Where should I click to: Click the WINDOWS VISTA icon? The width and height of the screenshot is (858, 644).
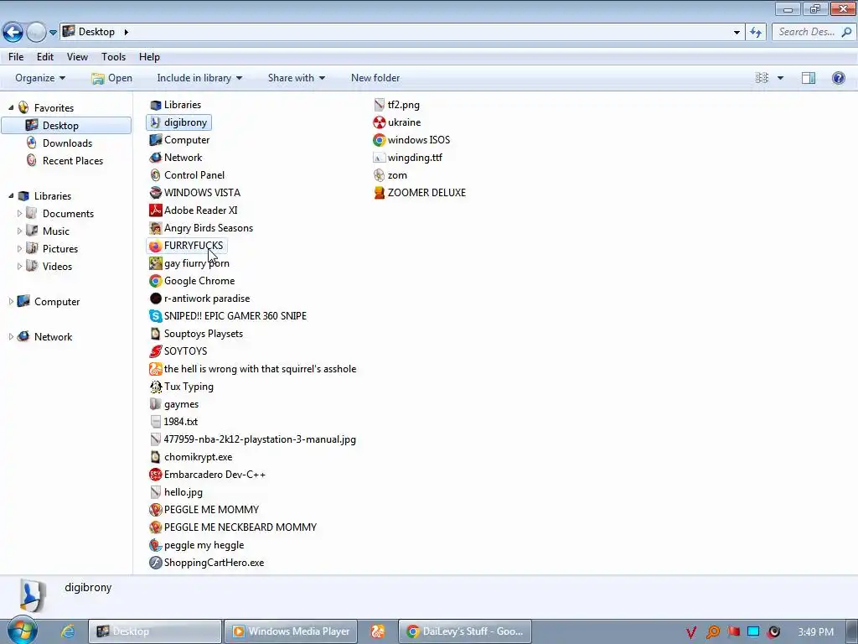[x=155, y=193]
